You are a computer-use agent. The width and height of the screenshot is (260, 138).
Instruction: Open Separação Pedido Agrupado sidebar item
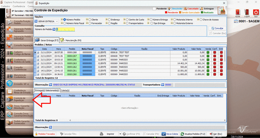pos(19,30)
